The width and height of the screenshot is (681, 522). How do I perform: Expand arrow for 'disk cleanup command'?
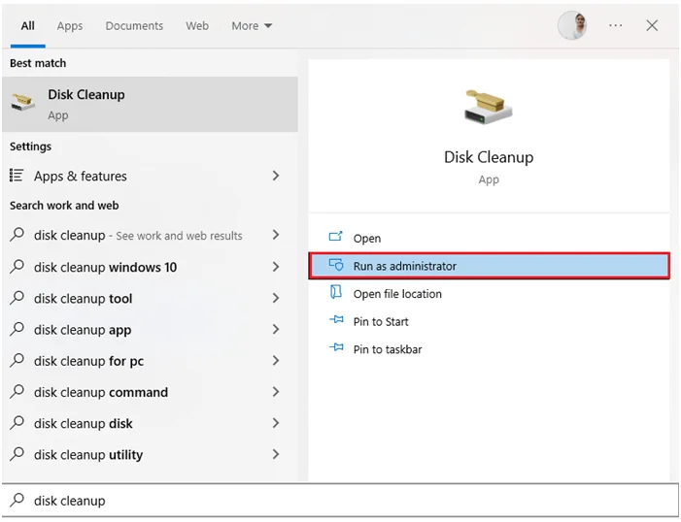[275, 391]
